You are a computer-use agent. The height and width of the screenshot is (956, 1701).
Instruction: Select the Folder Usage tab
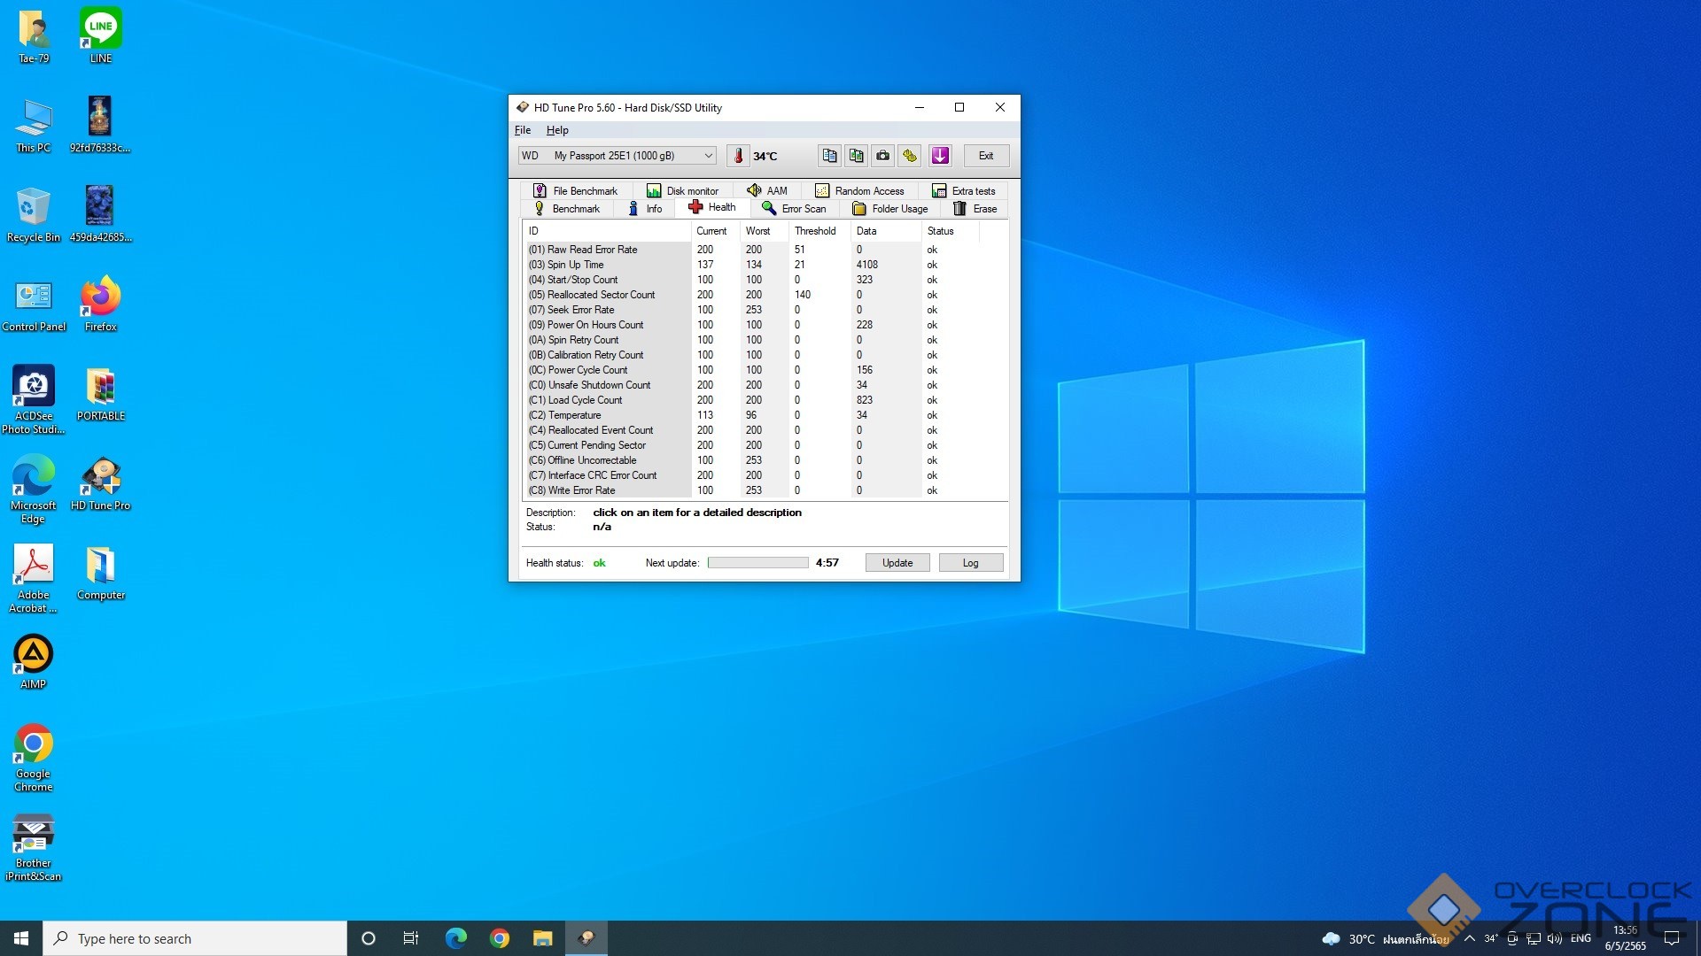[x=890, y=209]
